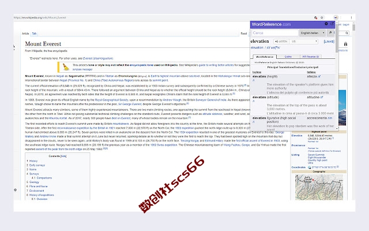369x231 pixels.
Task: Switch to Collins dictionary tab
Action: click(x=288, y=57)
